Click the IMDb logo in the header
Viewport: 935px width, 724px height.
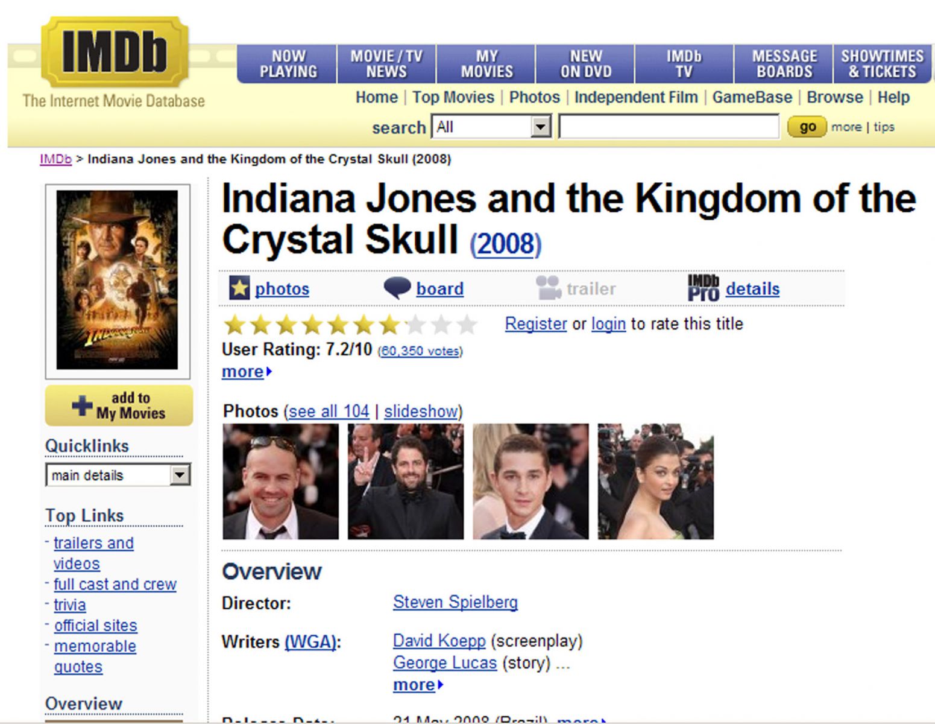pos(115,52)
